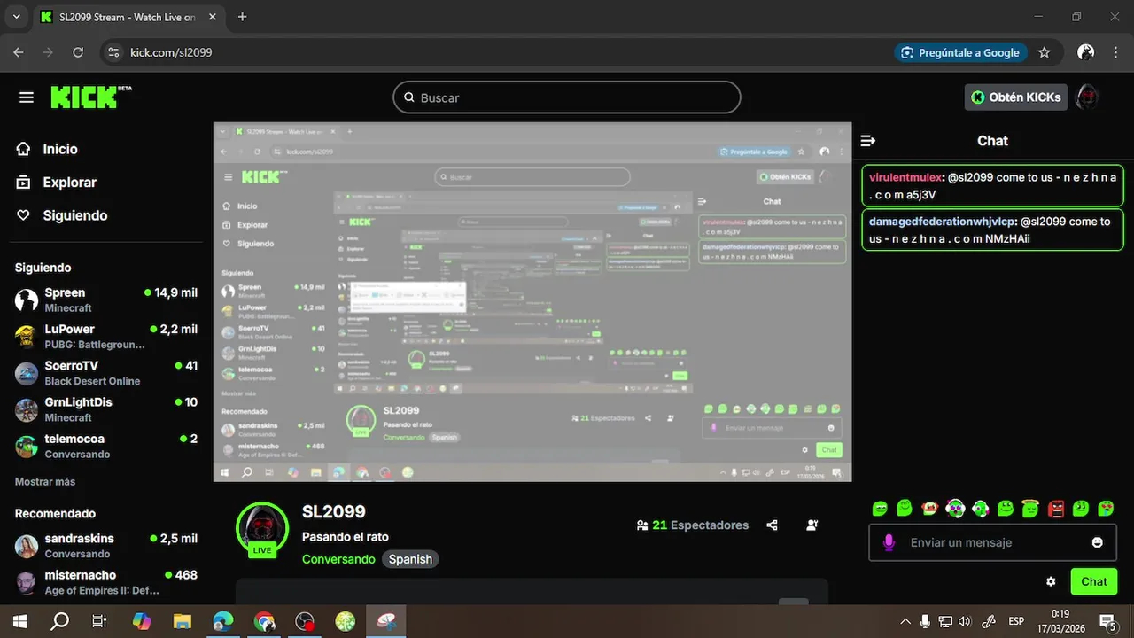Click Pregúntale a Google button
Image resolution: width=1134 pixels, height=638 pixels.
tap(960, 52)
